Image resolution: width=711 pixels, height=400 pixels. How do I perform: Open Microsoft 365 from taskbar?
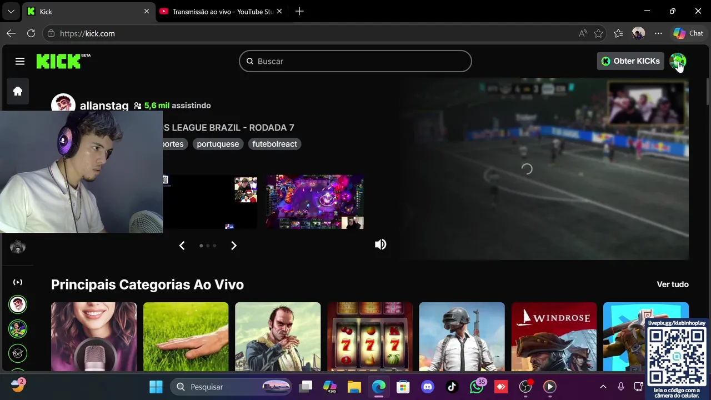330,387
